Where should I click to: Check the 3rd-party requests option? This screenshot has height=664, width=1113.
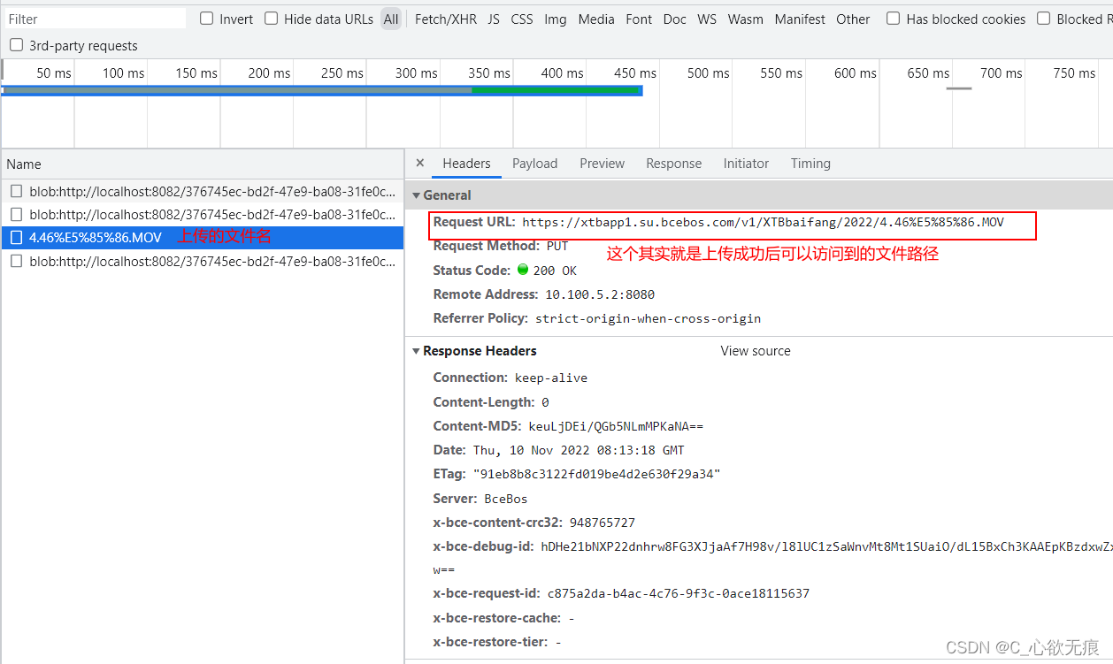(17, 45)
